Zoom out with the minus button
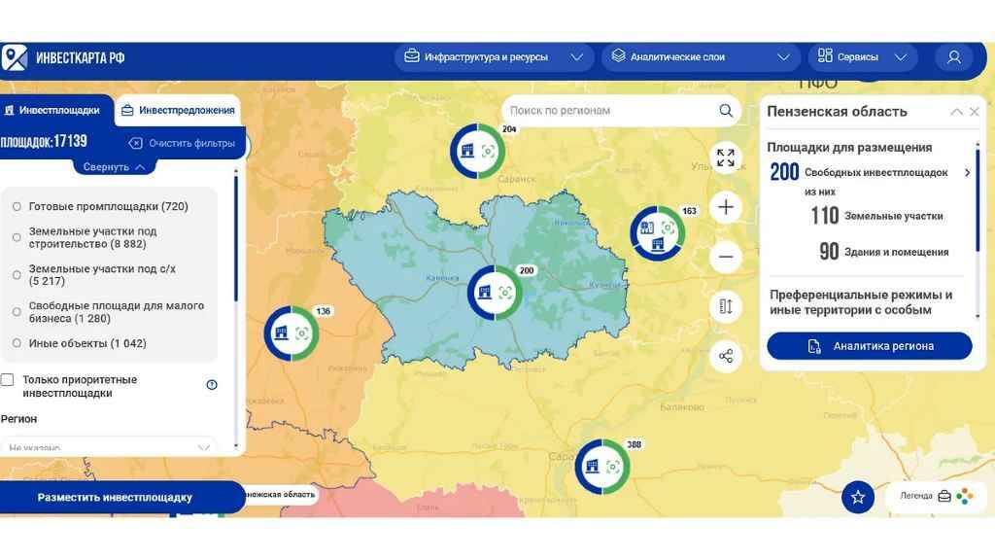This screenshot has height=560, width=995. point(725,258)
